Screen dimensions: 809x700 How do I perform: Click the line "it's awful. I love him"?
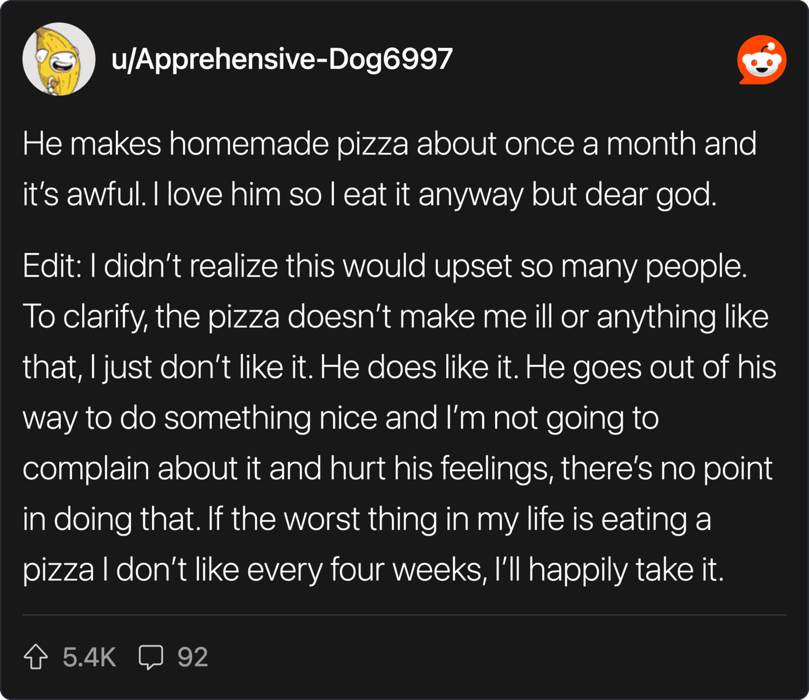tap(369, 194)
